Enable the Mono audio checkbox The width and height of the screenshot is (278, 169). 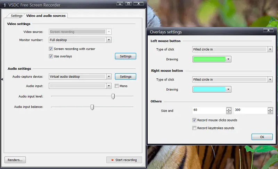tap(116, 86)
